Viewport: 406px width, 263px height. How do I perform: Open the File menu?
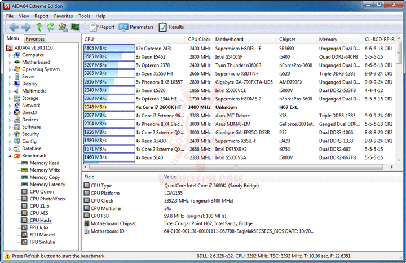[x=10, y=16]
